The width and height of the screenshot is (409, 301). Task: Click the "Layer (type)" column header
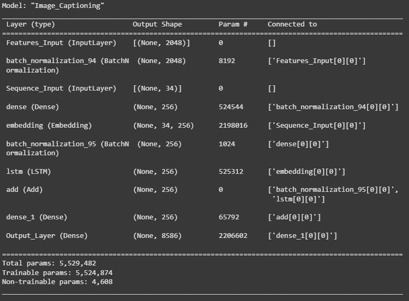point(31,24)
